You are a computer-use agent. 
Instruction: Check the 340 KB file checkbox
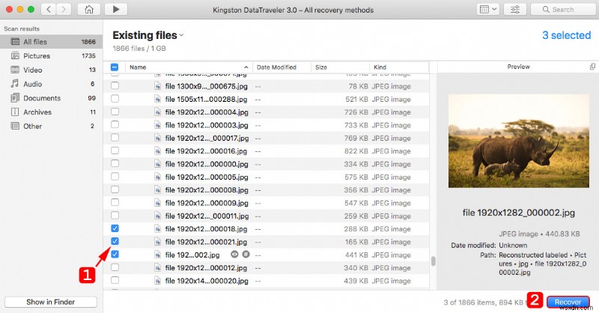point(115,267)
